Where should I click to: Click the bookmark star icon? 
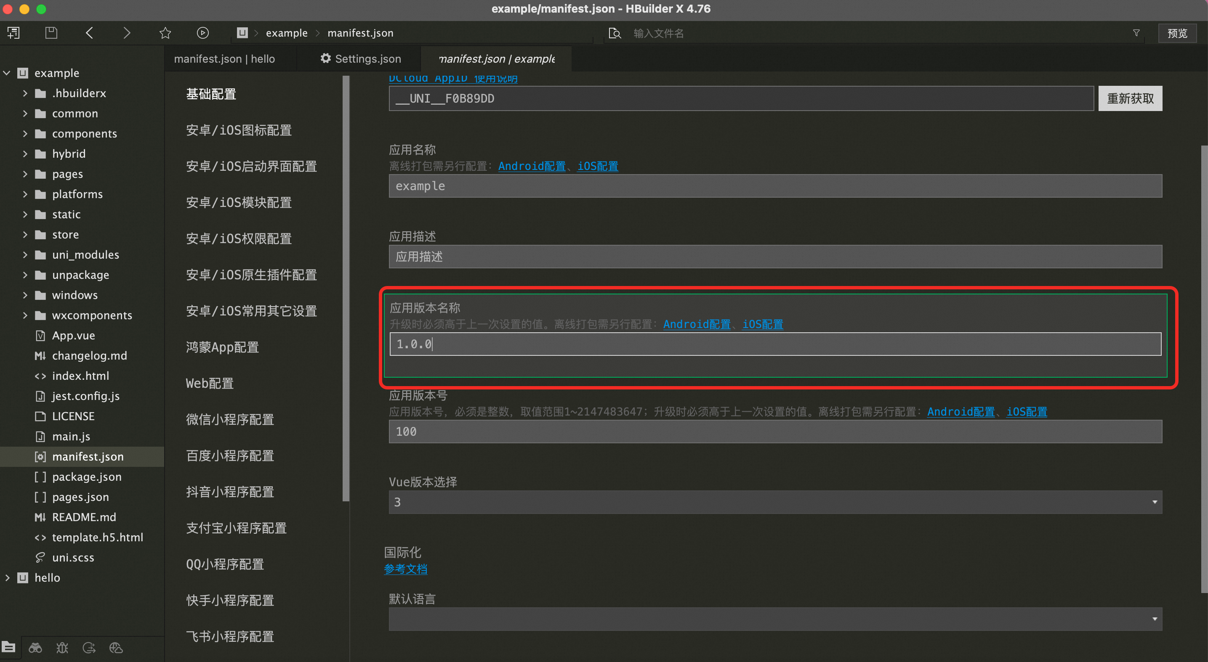tap(165, 33)
